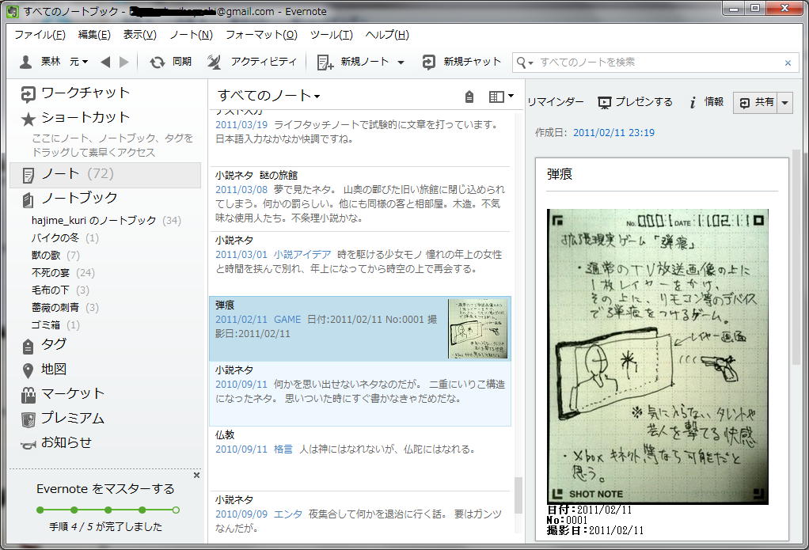Open the activity (アクティビティ) icon

click(x=214, y=63)
